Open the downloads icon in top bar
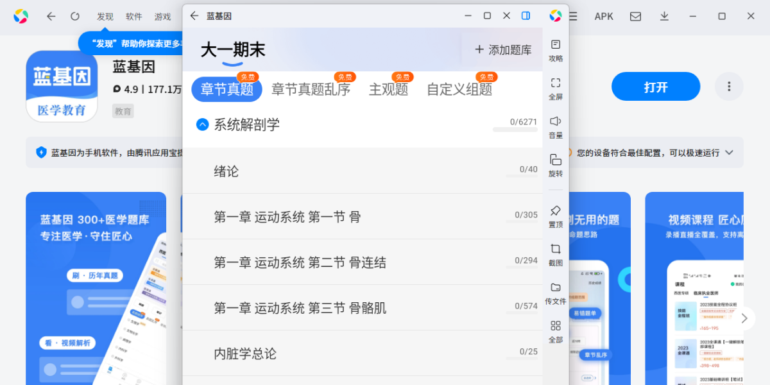770x385 pixels. tap(664, 16)
